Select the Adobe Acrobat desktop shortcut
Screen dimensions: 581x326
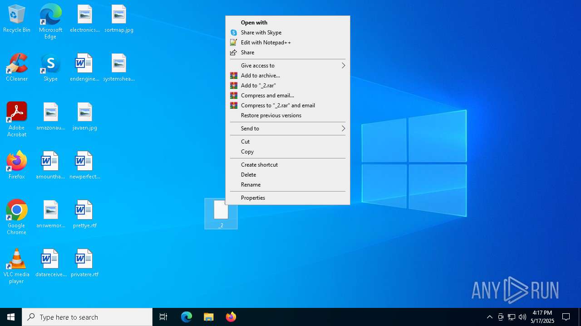pyautogui.click(x=17, y=120)
